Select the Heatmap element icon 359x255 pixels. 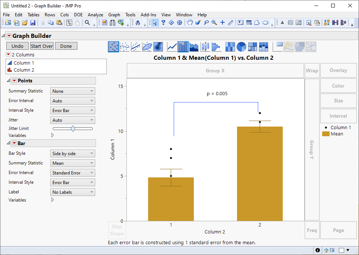(x=230, y=46)
